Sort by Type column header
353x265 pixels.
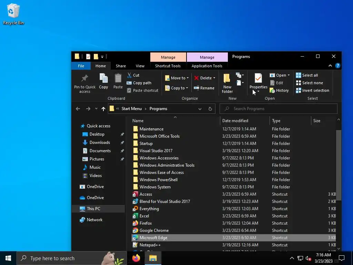[290, 120]
